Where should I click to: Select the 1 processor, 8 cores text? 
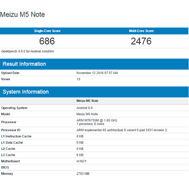(x=90, y=124)
